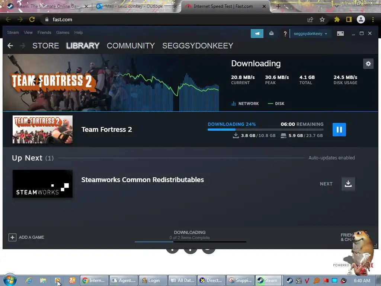Close the Internet Speed Test tab
The image size is (381, 286).
(264, 6)
